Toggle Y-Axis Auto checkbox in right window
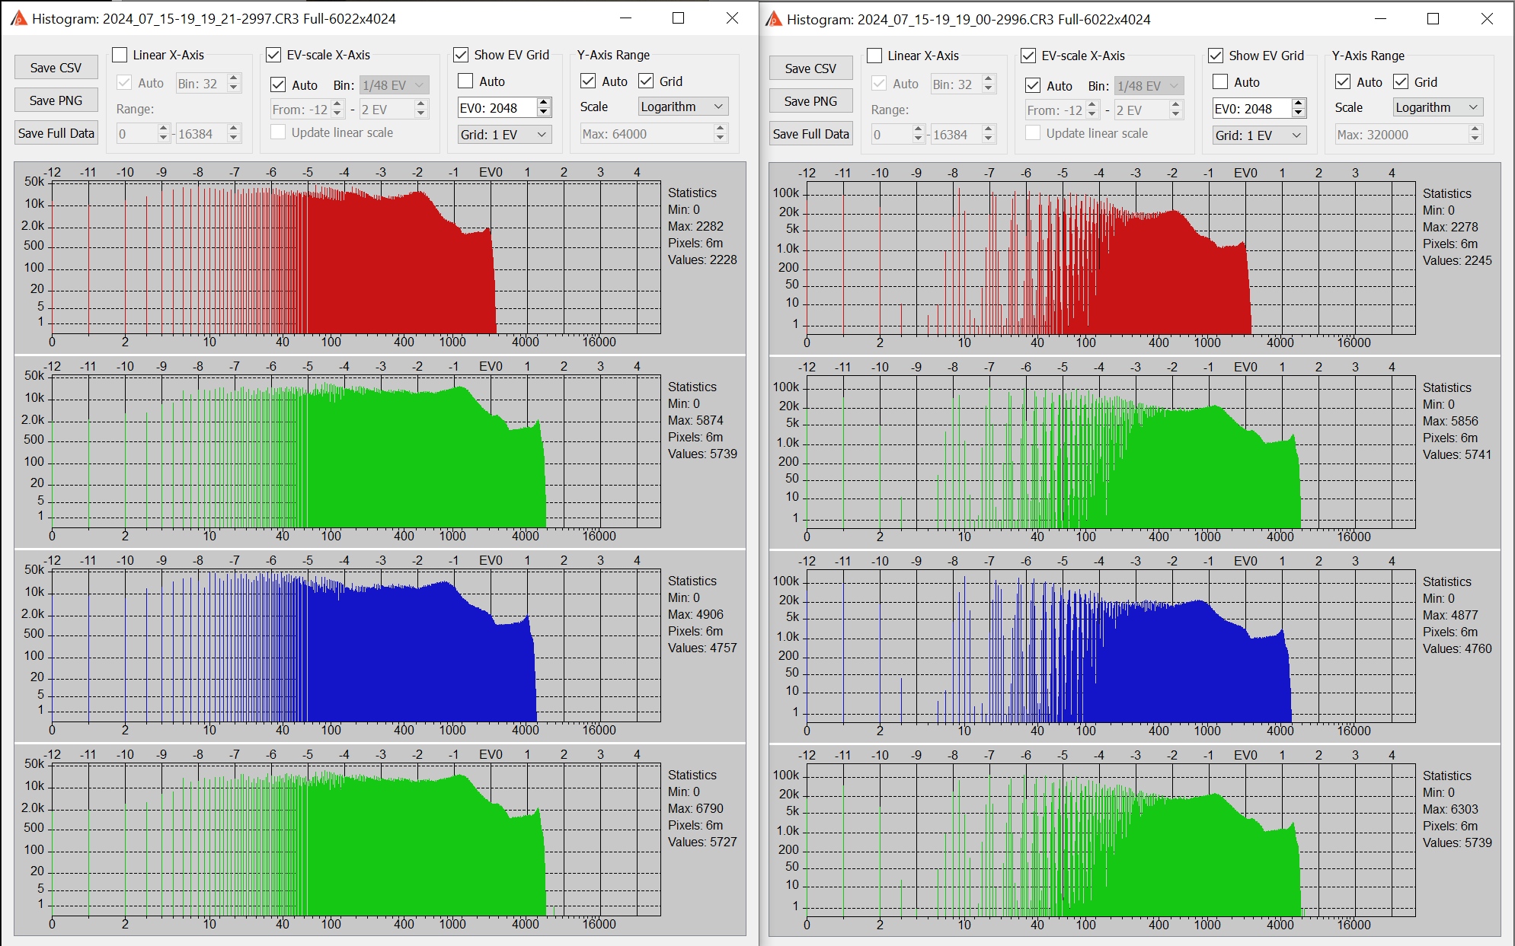 1343,82
